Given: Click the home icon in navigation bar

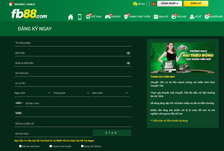Looking at the screenshot, I should pyautogui.click(x=70, y=17).
